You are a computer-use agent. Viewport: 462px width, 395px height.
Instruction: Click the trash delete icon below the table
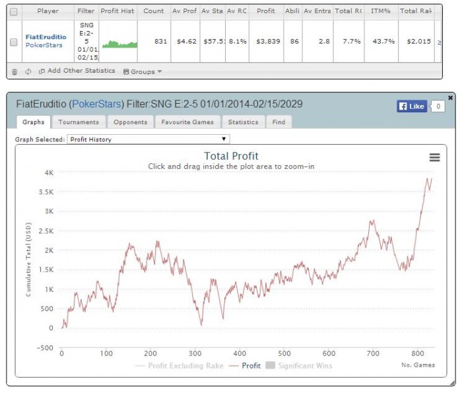pyautogui.click(x=15, y=71)
